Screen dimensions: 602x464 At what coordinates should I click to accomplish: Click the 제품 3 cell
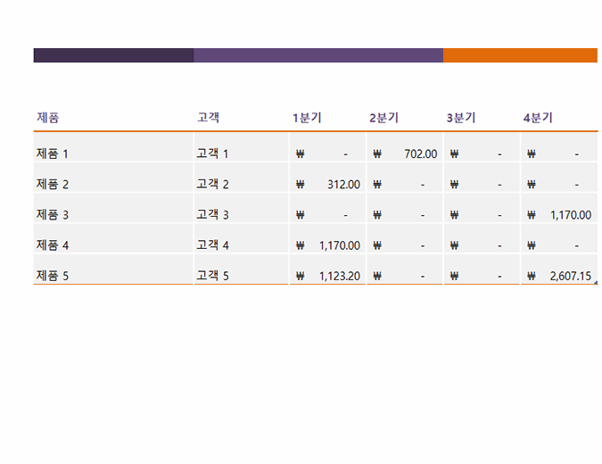coord(53,215)
